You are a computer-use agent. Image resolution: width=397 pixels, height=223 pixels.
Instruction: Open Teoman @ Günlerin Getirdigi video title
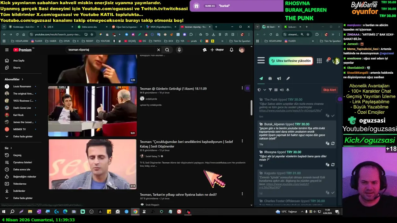[173, 89]
